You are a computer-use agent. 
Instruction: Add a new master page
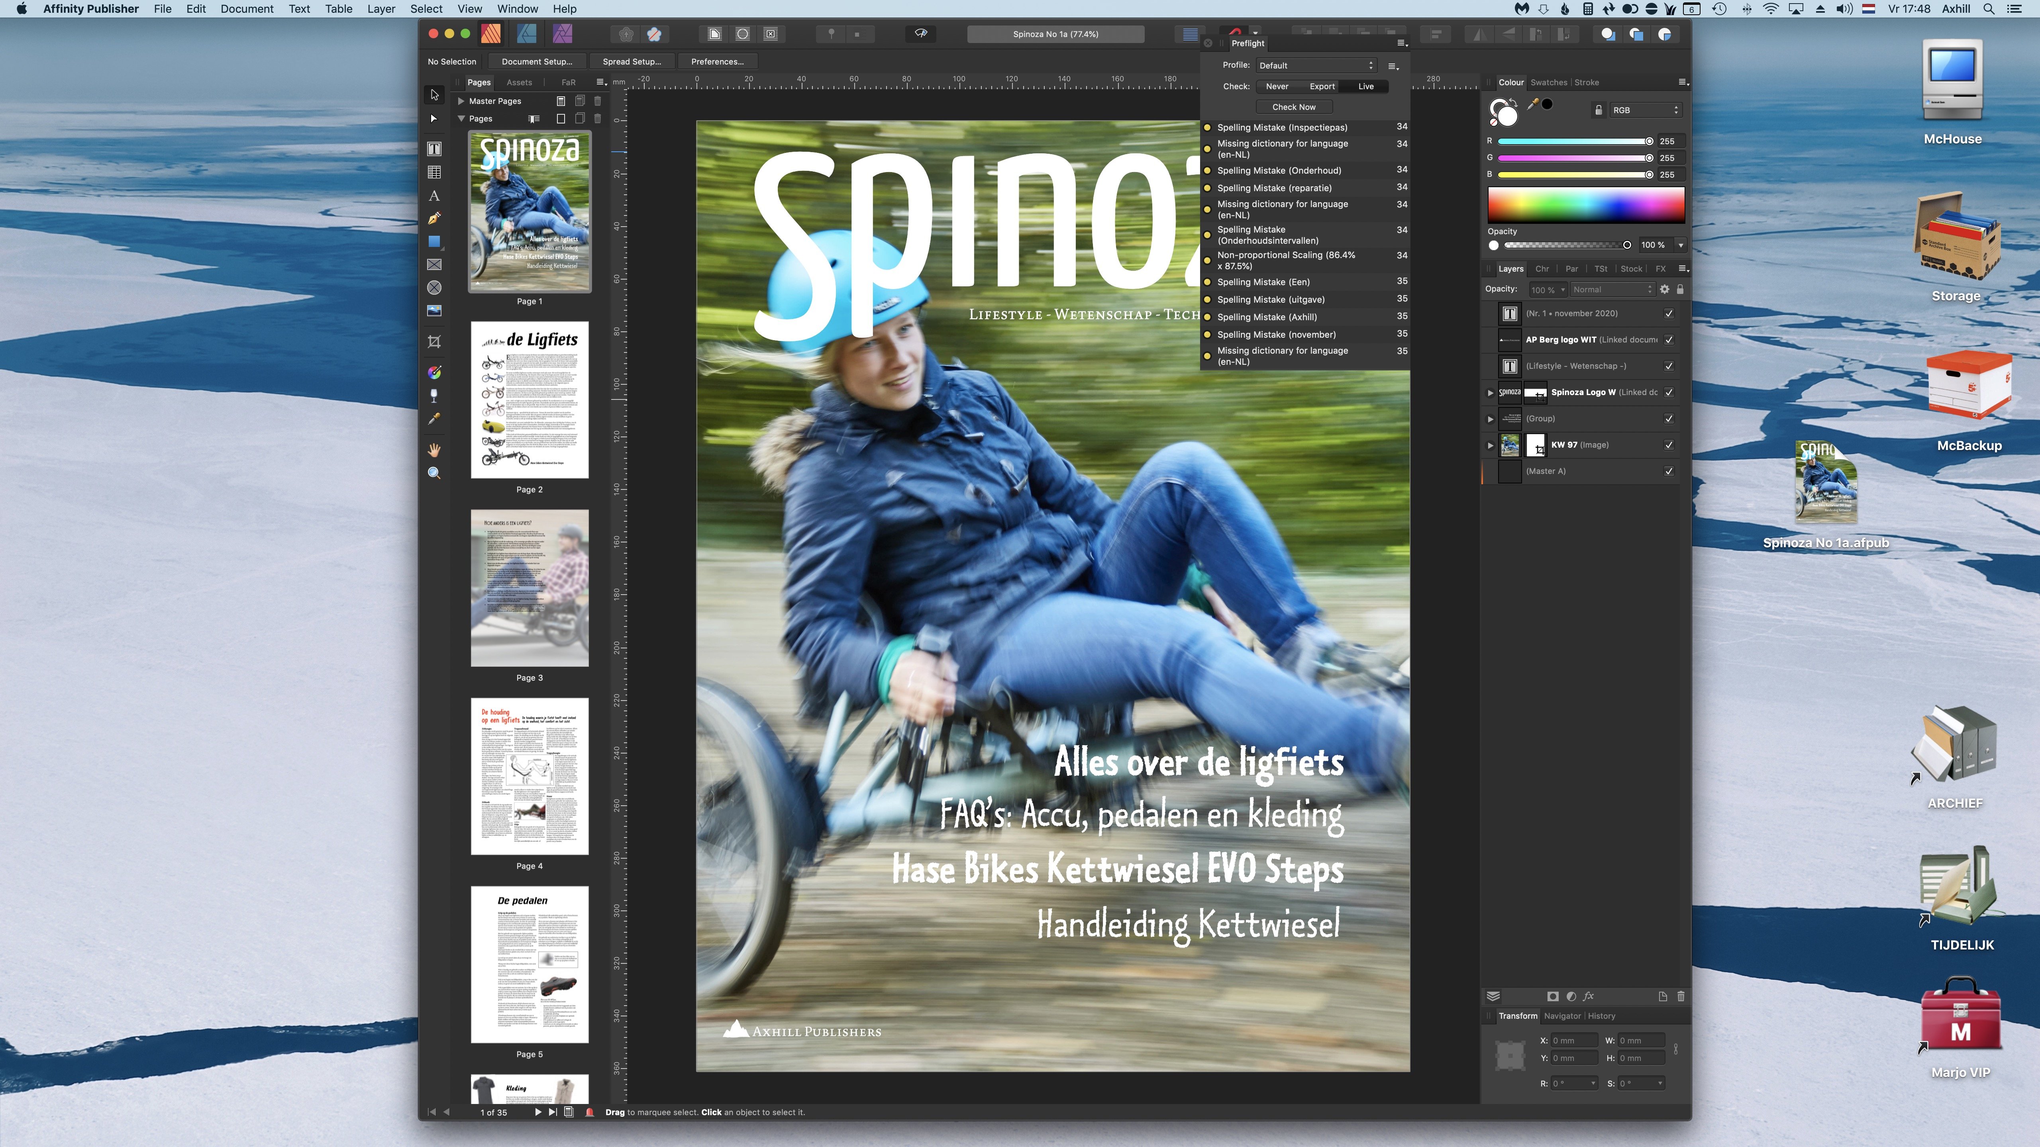(x=561, y=101)
